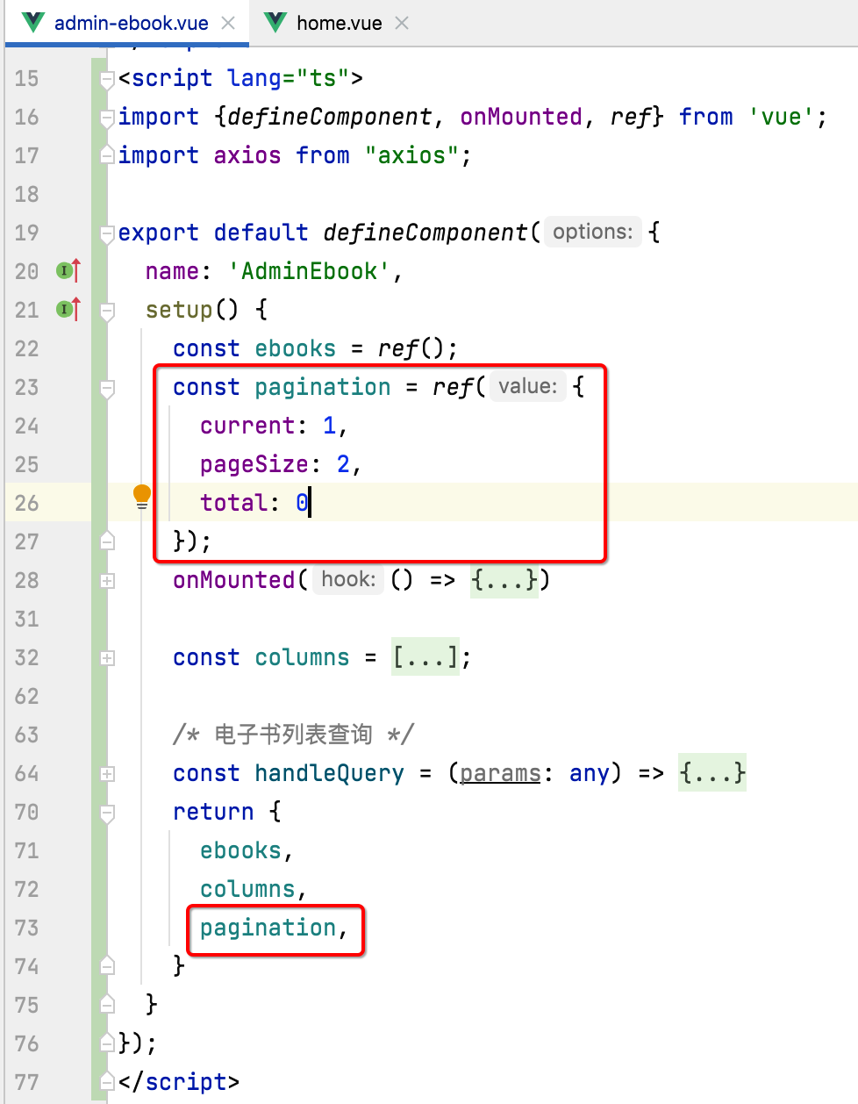Viewport: 858px width, 1104px height.
Task: Close the home.vue tab
Action: tap(402, 23)
